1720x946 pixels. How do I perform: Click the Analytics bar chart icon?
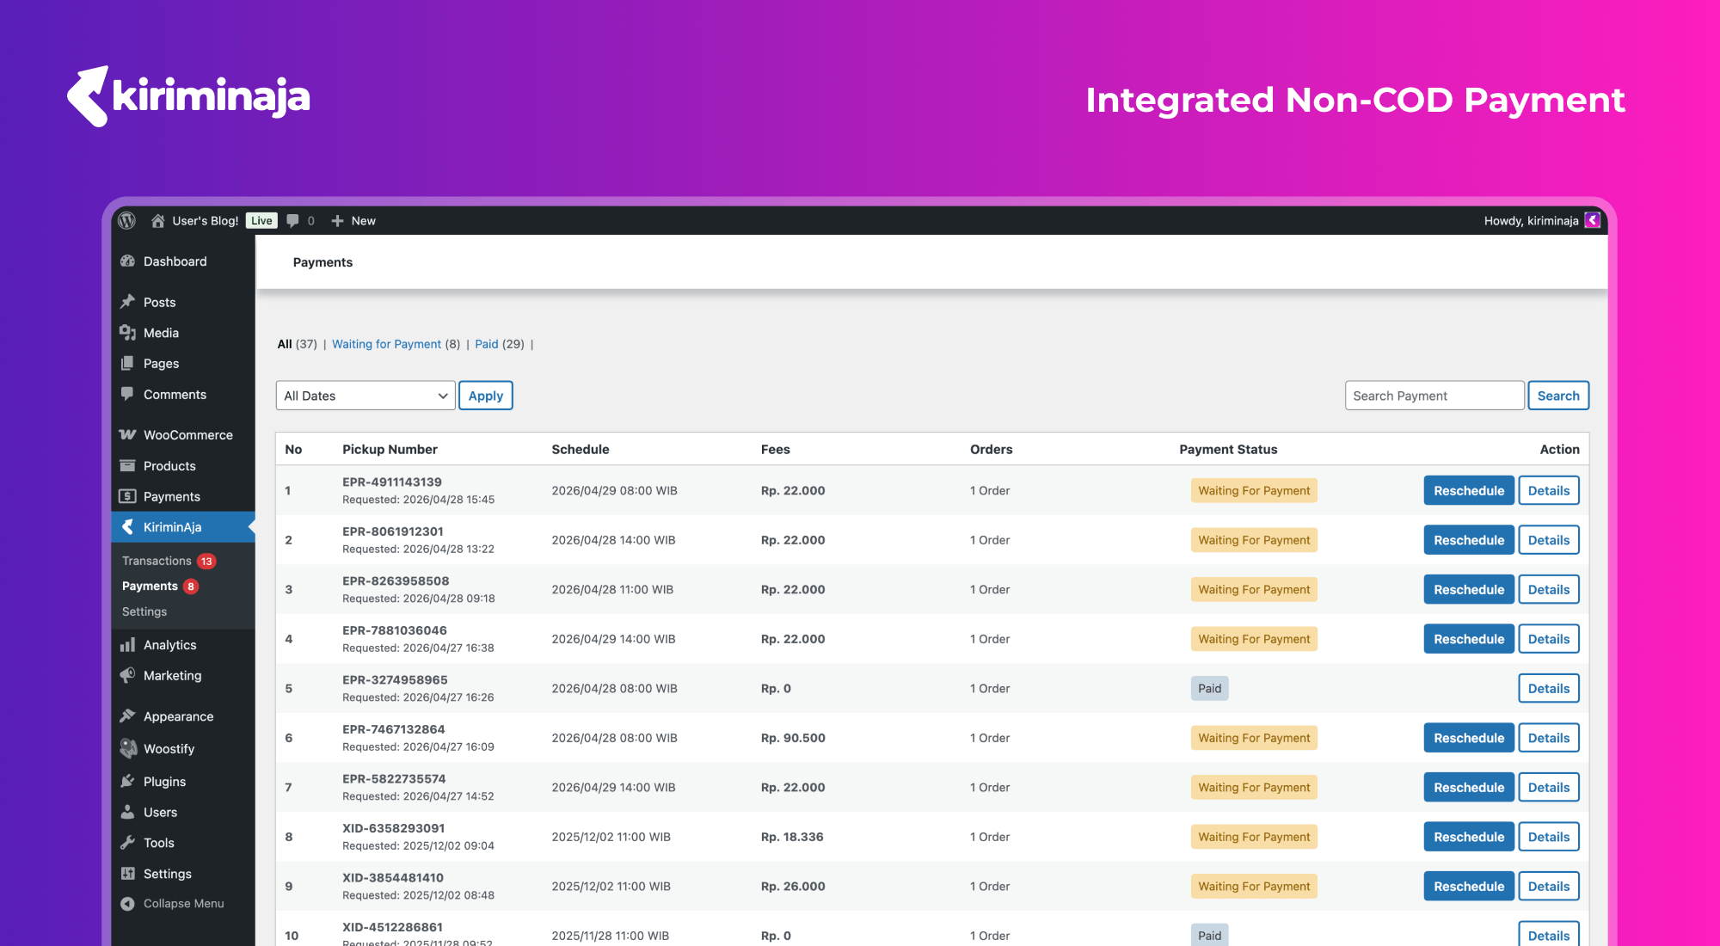[128, 645]
